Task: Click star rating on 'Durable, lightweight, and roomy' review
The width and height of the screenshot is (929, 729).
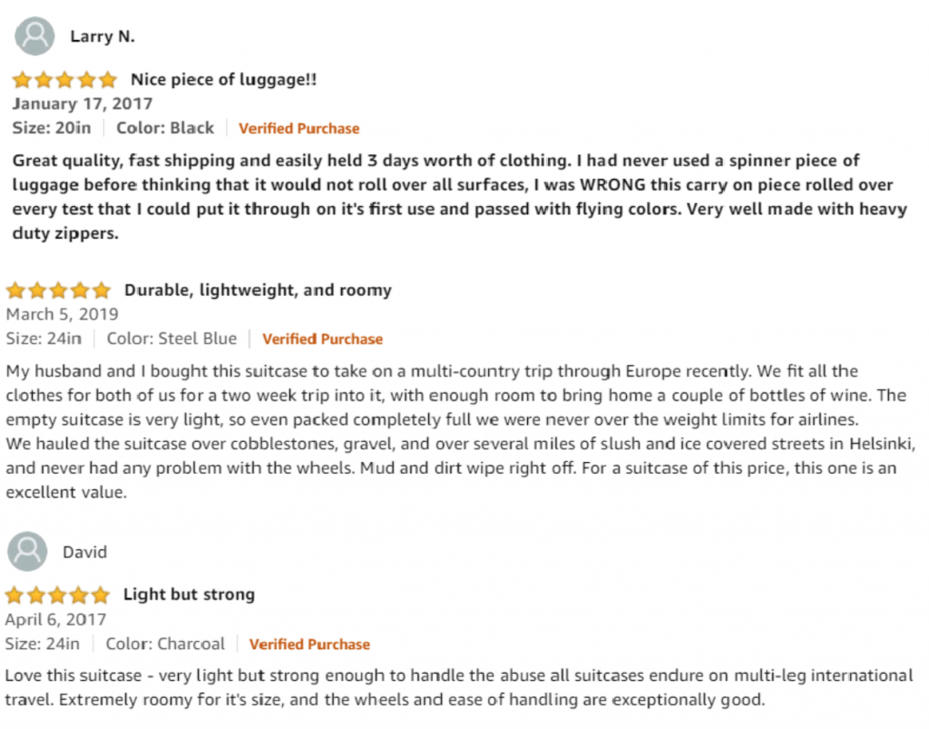Action: click(x=58, y=291)
